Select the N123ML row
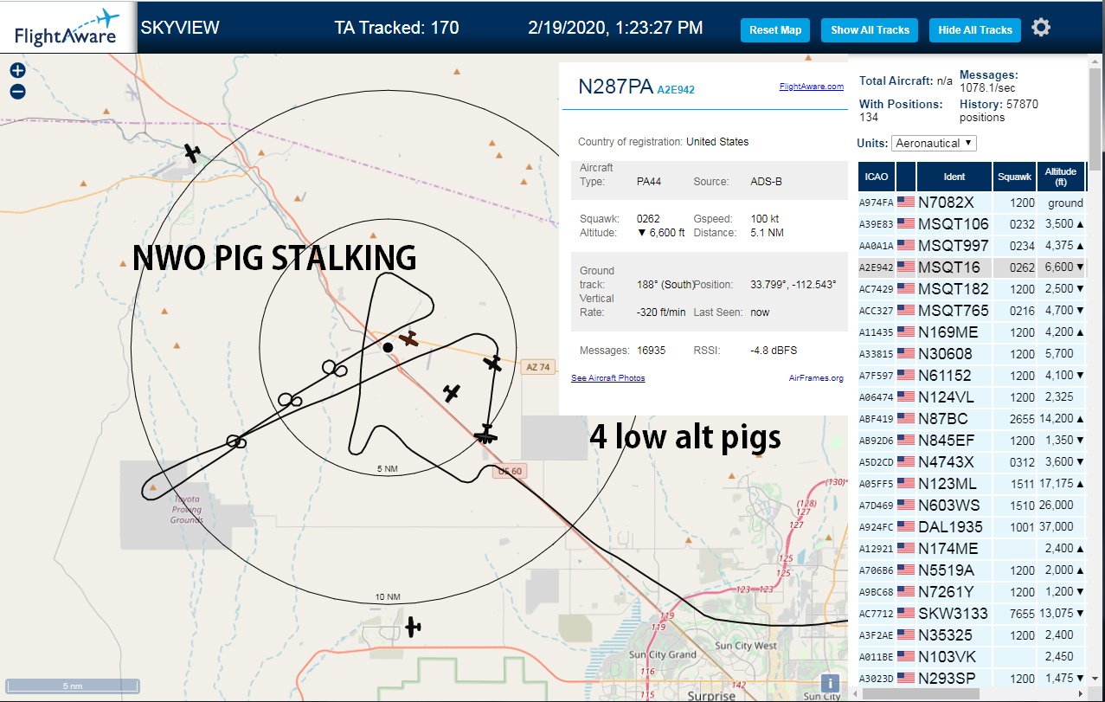 (x=971, y=484)
